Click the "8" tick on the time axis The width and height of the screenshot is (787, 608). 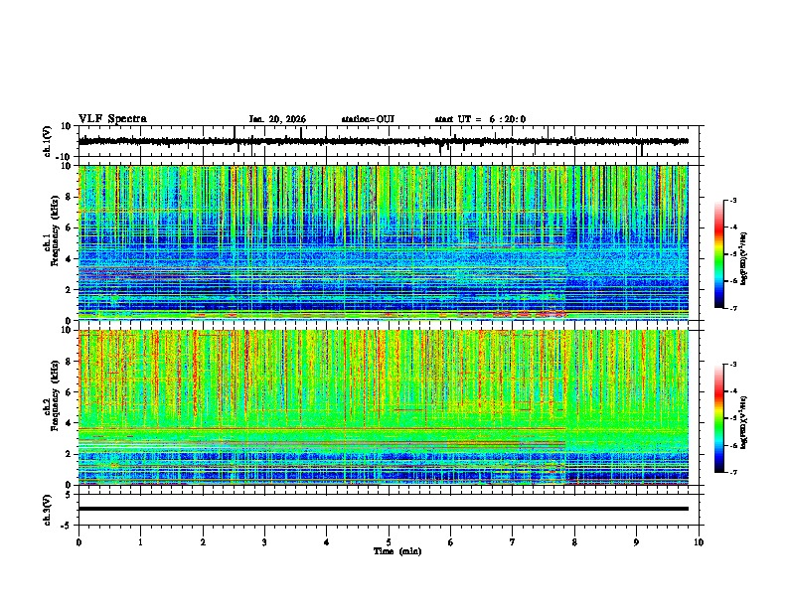574,542
